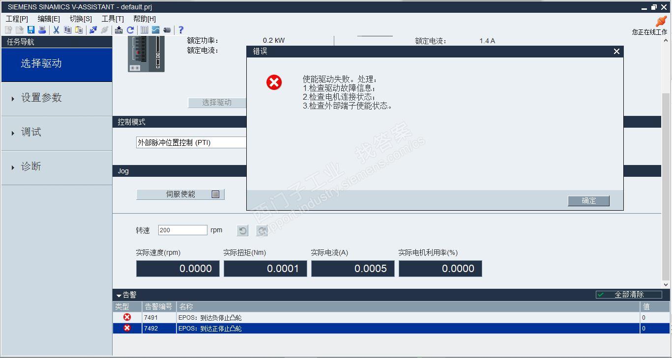Click the 实际电流 readout 0.0005
Image resolution: width=672 pixels, height=358 pixels.
[353, 269]
